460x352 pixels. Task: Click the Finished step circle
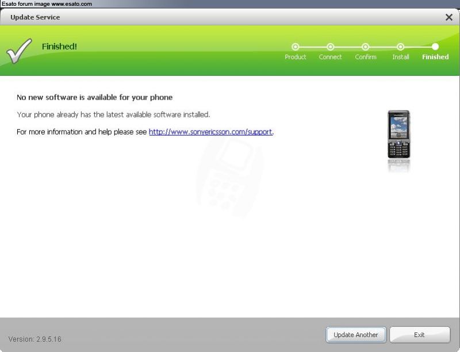point(435,47)
